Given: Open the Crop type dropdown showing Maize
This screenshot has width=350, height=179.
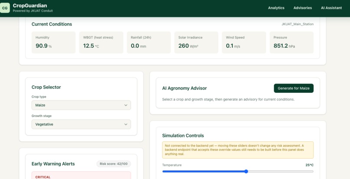Looking at the screenshot, I should pos(81,105).
